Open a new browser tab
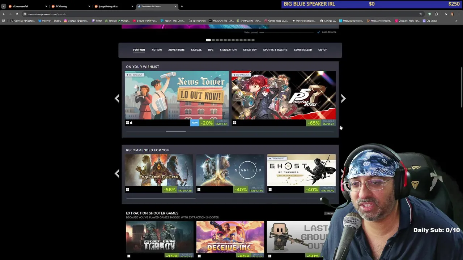 (182, 6)
